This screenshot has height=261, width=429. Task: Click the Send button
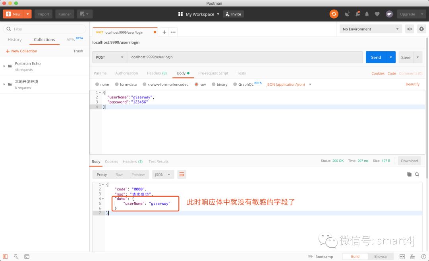point(375,57)
